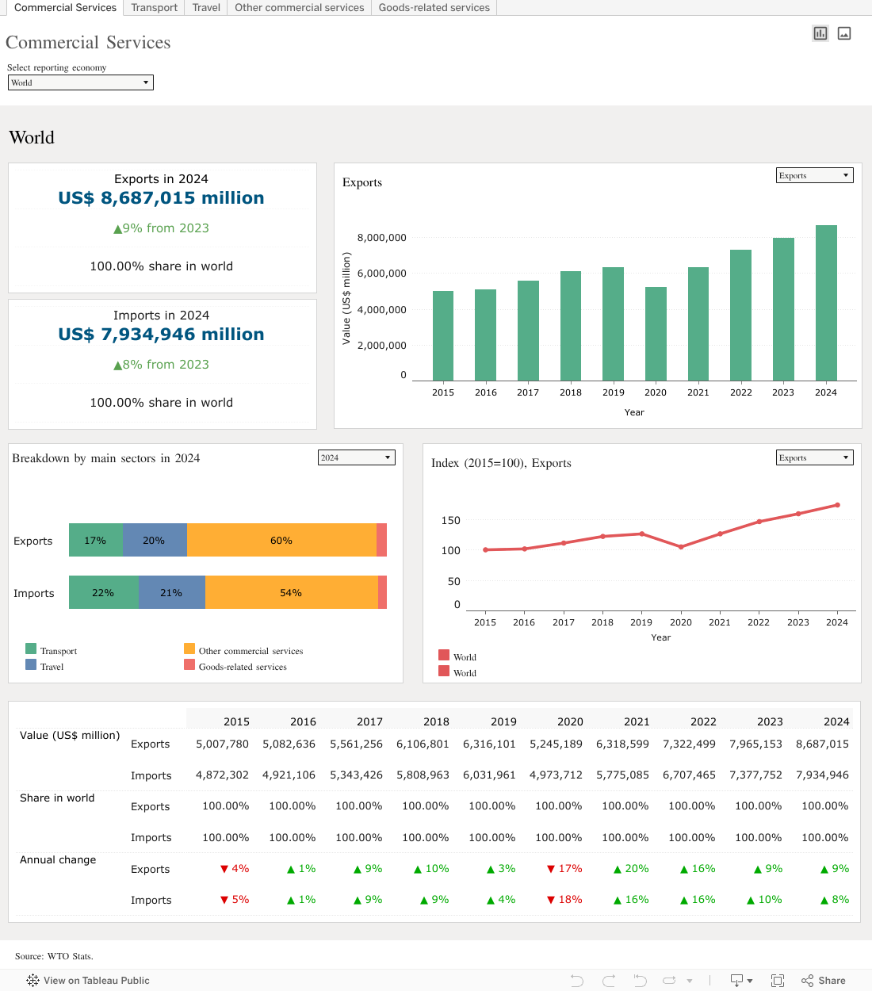Click the 2024 bar in Exports chart

coord(826,303)
